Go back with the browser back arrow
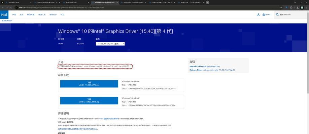Image resolution: width=309 pixels, height=134 pixels. [2, 7]
